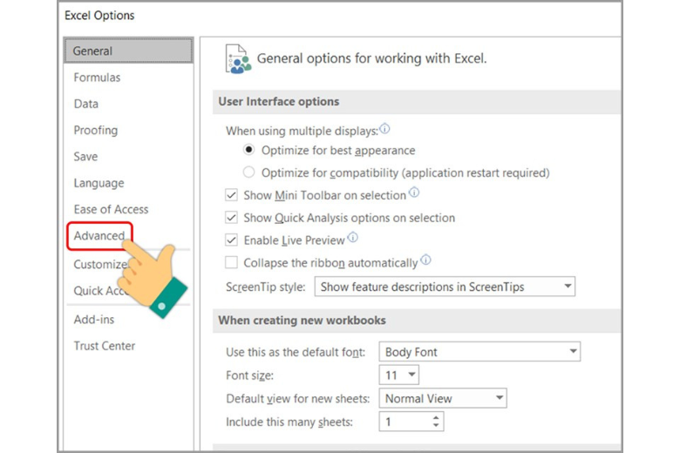The image size is (680, 453).
Task: Click the ScreenTip style label
Action: coord(265,287)
